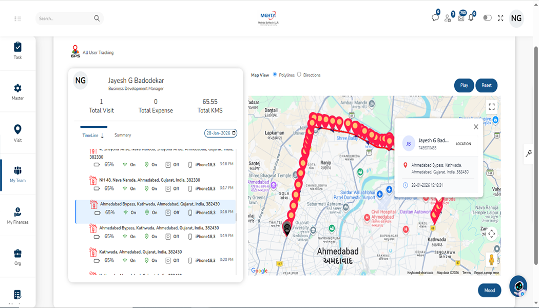Click the notification bell icon

pos(471,18)
